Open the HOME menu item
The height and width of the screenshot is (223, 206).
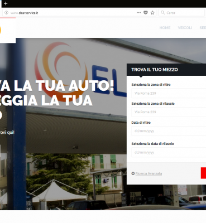(x=165, y=28)
